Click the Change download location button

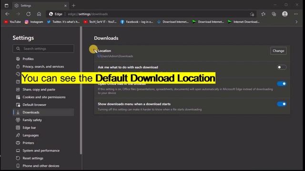278,51
